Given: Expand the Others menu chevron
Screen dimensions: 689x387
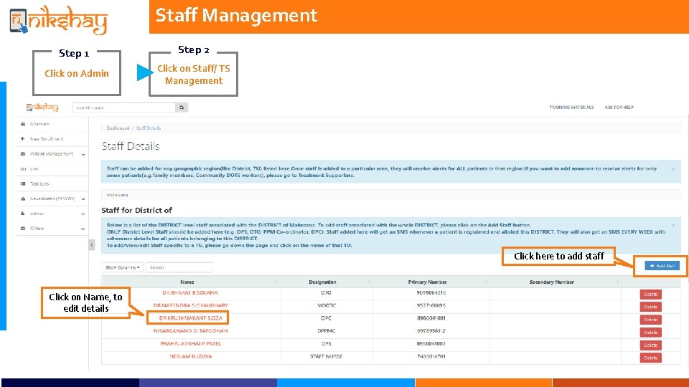Looking at the screenshot, I should click(x=83, y=229).
